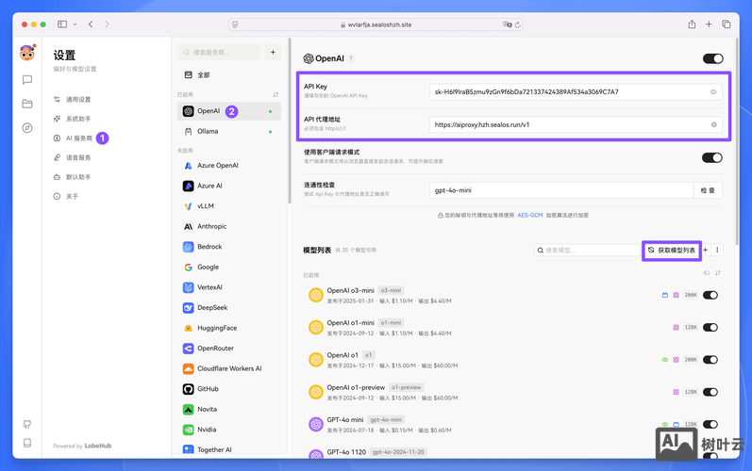Focus the API Key input field
This screenshot has height=471, width=752.
[x=576, y=92]
